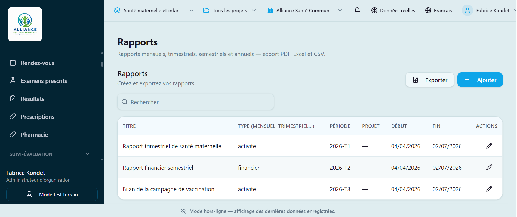The image size is (517, 217).
Task: Click period cell 2026-T3
Action: pyautogui.click(x=340, y=189)
